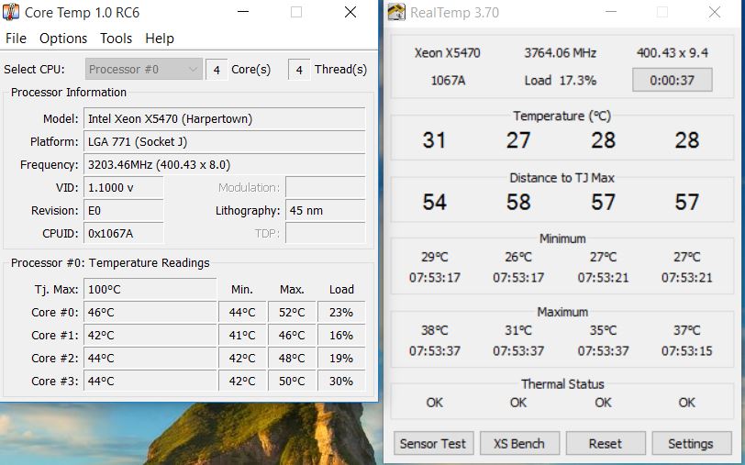Click the 0:00:37 timer button in RealTemp
The height and width of the screenshot is (465, 745).
673,80
